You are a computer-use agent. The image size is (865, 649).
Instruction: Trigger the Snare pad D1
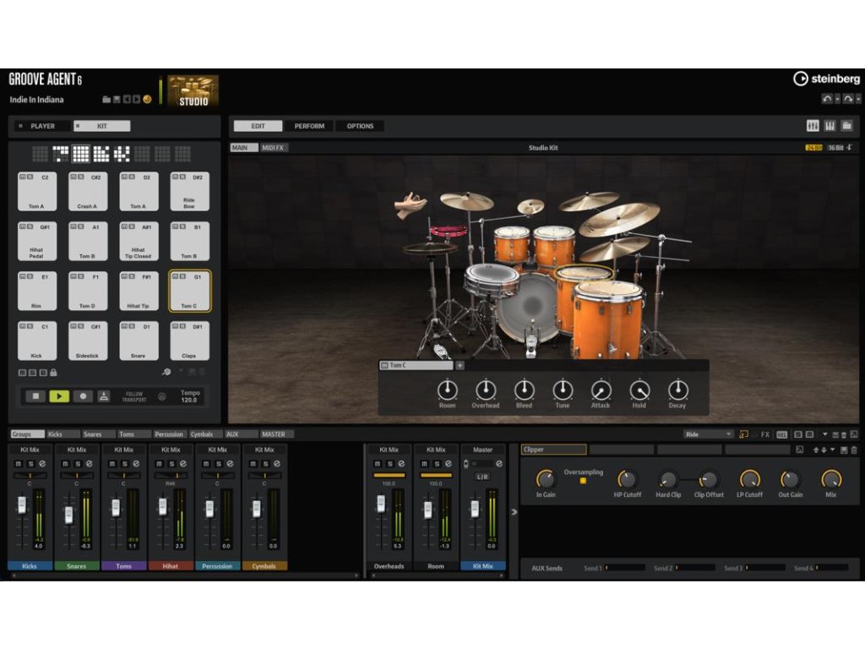click(139, 341)
